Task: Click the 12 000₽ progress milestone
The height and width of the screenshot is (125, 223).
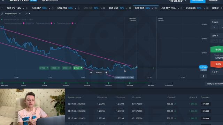Action: [x=66, y=83]
